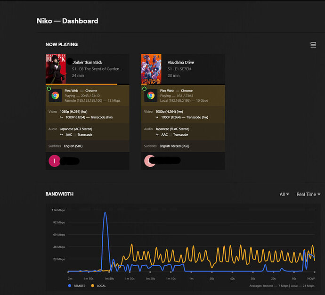This screenshot has width=325, height=295.
Task: Click 'English Forced (PGS)' subtitles text
Action: click(174, 146)
